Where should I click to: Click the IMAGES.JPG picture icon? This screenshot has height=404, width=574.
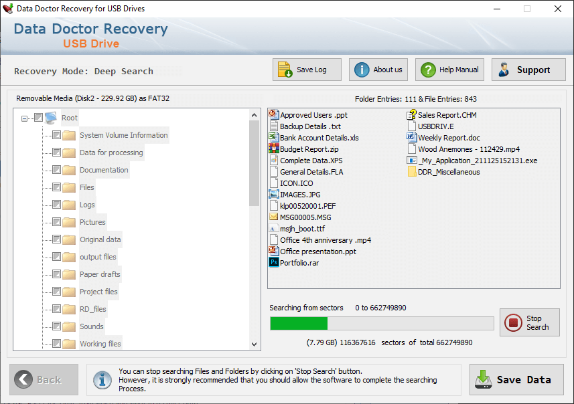pyautogui.click(x=273, y=194)
